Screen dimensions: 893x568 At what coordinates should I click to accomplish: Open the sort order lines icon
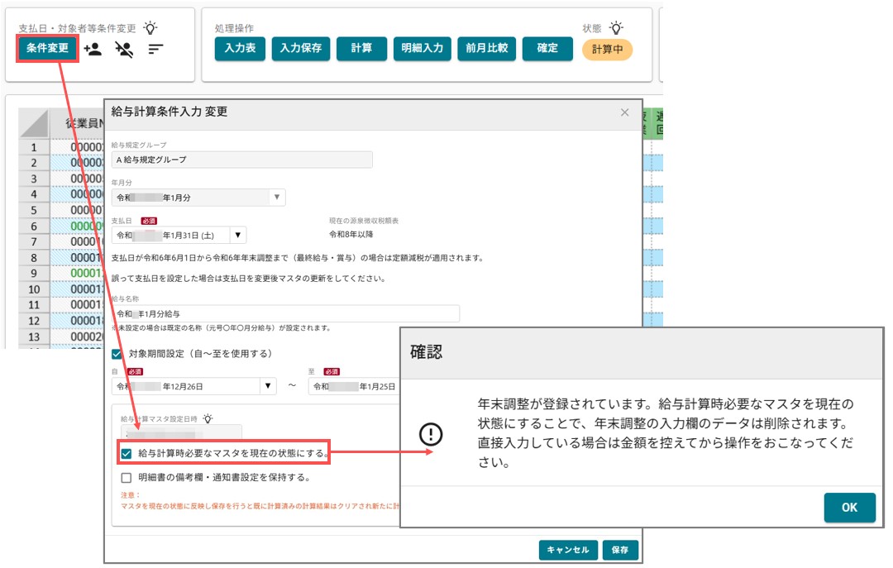[155, 50]
